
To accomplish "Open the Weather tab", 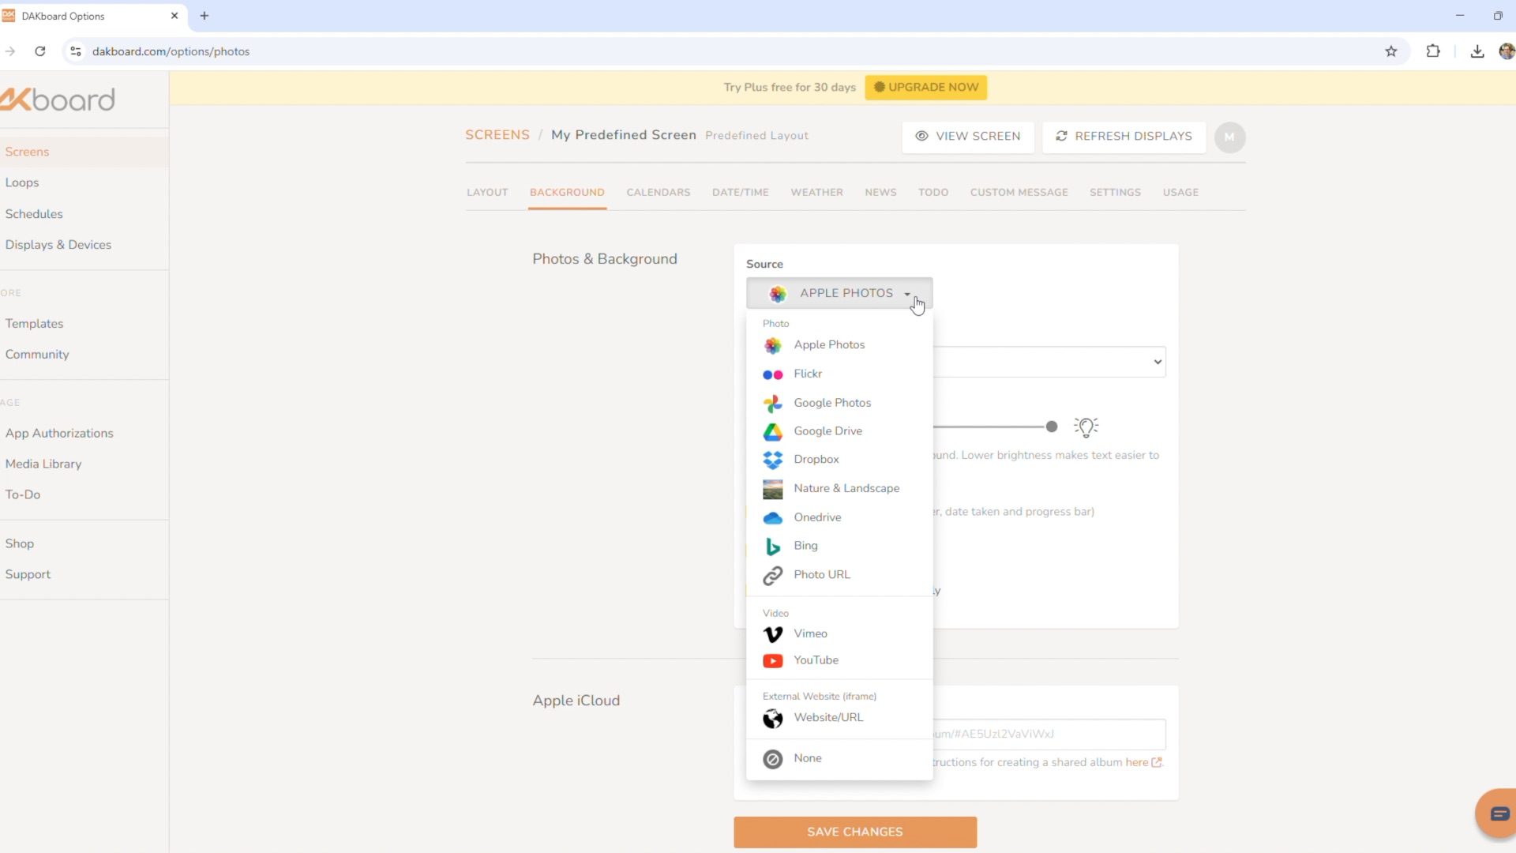I will pos(816,193).
